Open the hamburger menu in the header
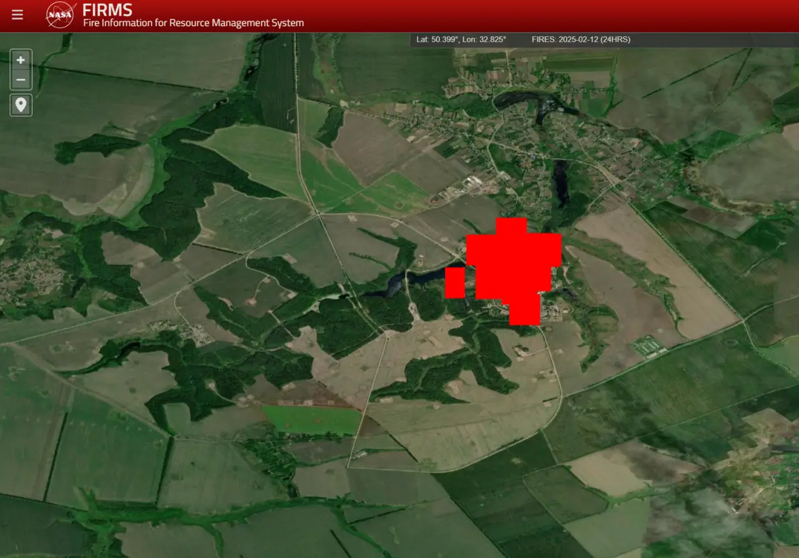 coord(17,15)
